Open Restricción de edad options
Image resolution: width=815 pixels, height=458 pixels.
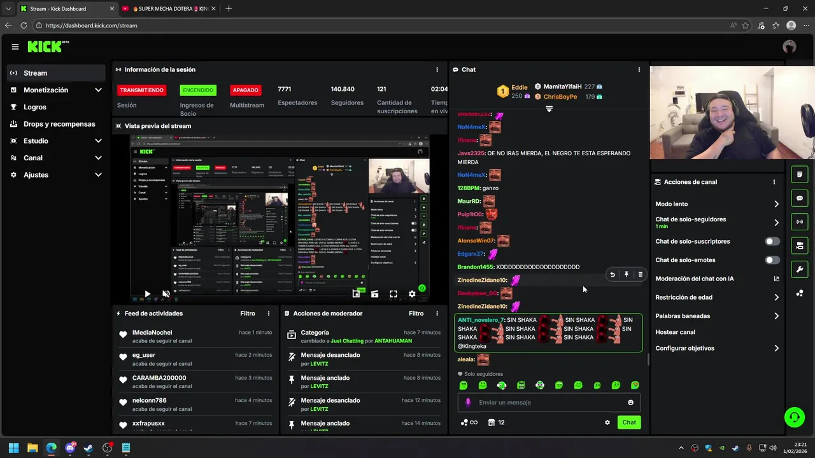tap(718, 297)
